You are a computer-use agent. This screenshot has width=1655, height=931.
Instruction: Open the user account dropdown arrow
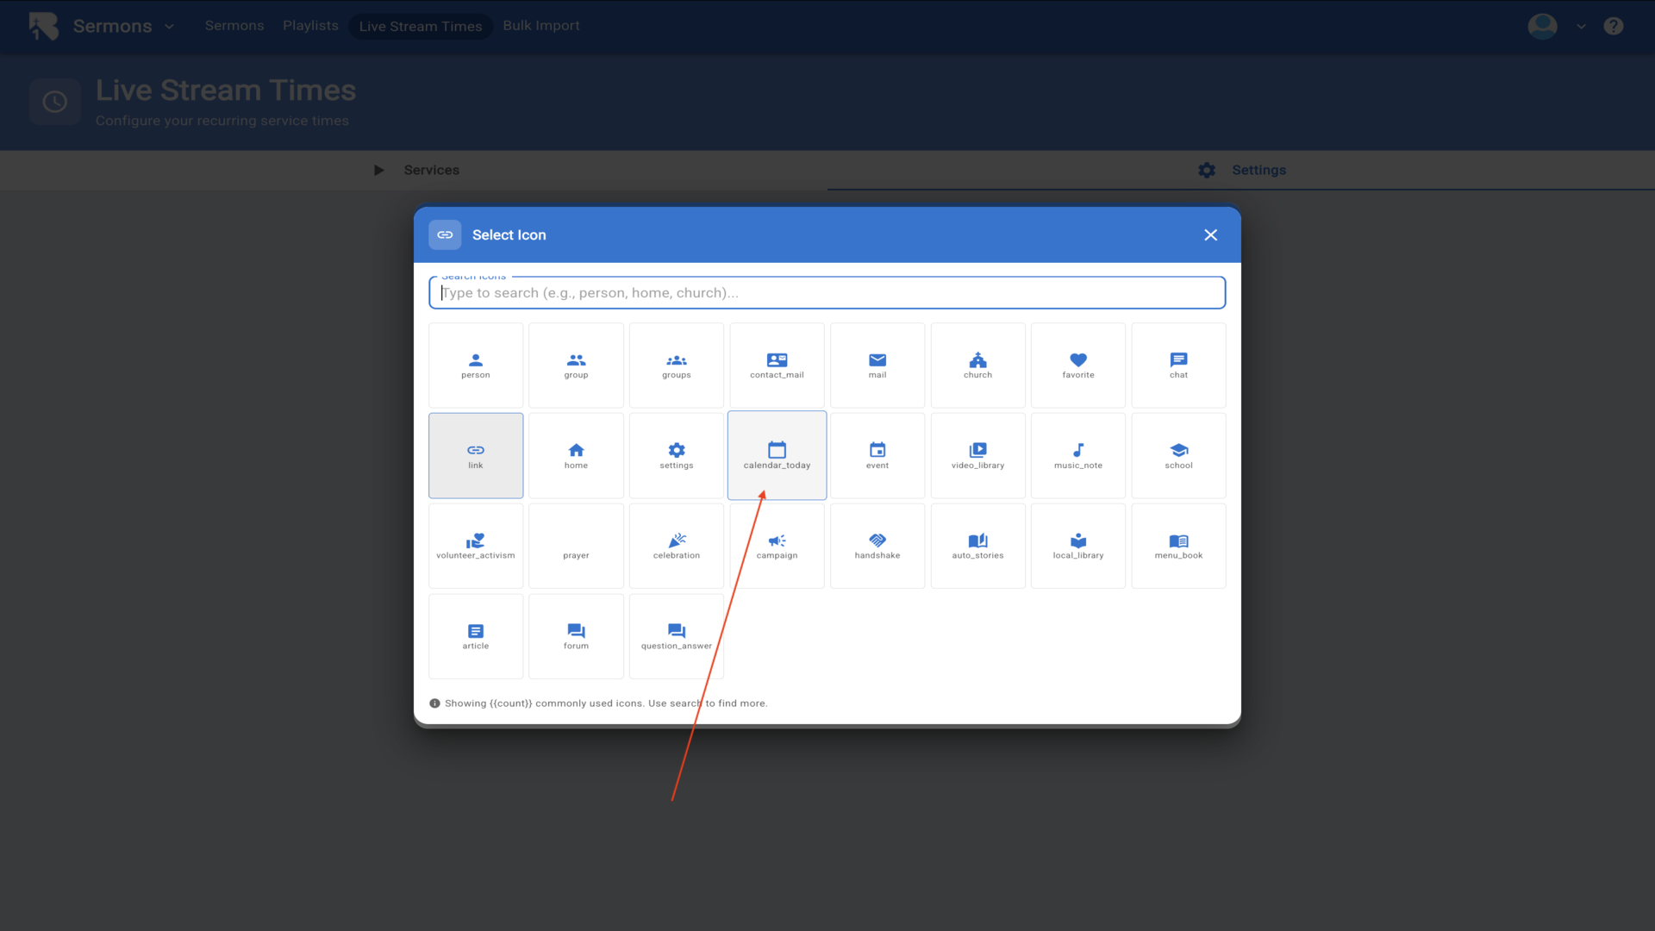(1581, 27)
